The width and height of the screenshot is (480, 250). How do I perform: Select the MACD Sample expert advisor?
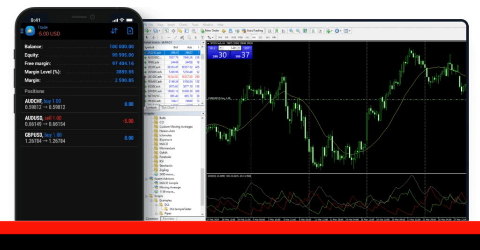pos(169,183)
